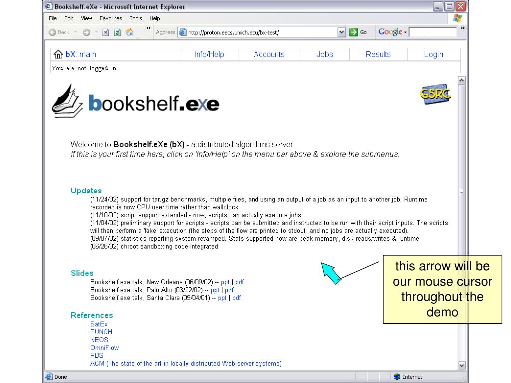The height and width of the screenshot is (383, 511).
Task: Click the green Go arrow button
Action: coord(354,32)
